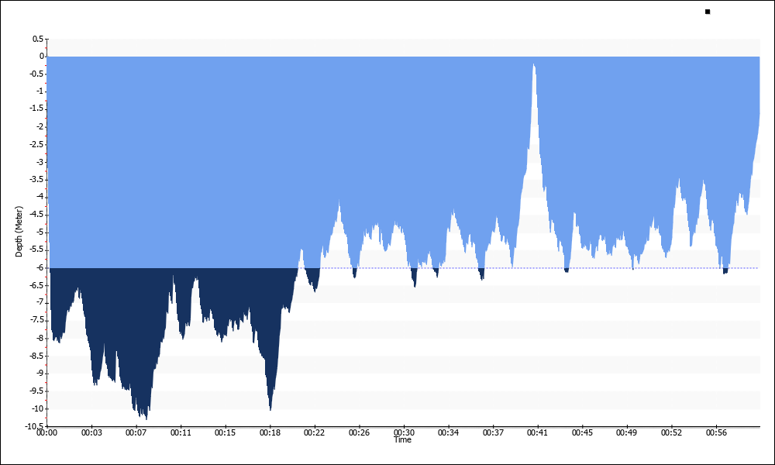Screen dimensions: 775x465
Task: Click the "00:26" time axis label
Action: (x=359, y=433)
